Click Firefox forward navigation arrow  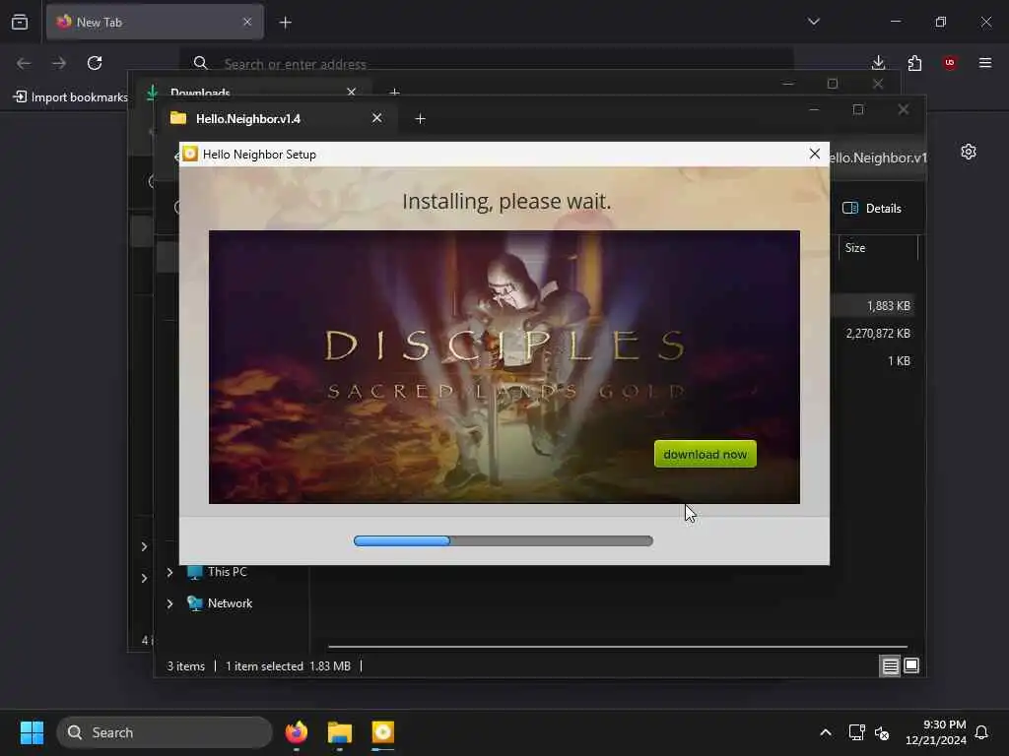[x=59, y=63]
